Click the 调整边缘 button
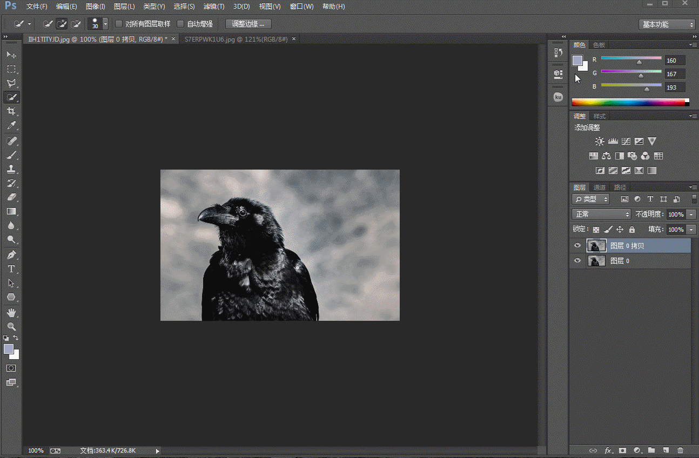The width and height of the screenshot is (699, 458). [x=248, y=24]
